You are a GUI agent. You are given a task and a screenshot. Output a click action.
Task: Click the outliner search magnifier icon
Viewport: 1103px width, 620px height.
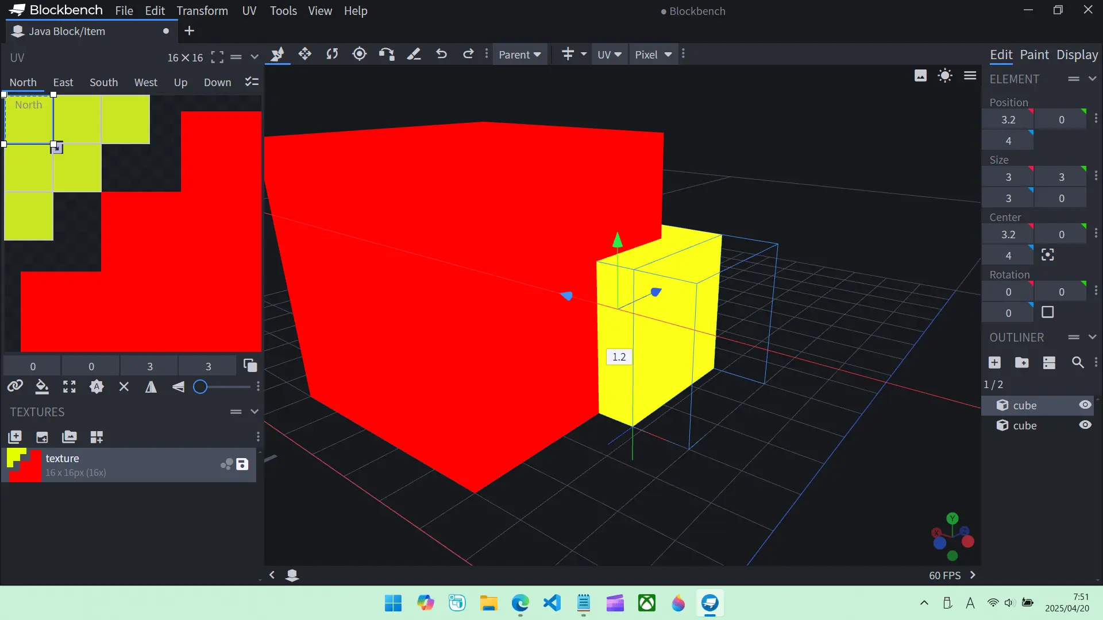click(x=1078, y=363)
